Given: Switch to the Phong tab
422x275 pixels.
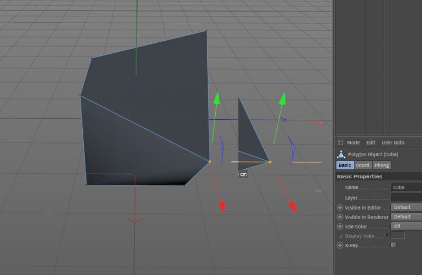Looking at the screenshot, I should [381, 165].
